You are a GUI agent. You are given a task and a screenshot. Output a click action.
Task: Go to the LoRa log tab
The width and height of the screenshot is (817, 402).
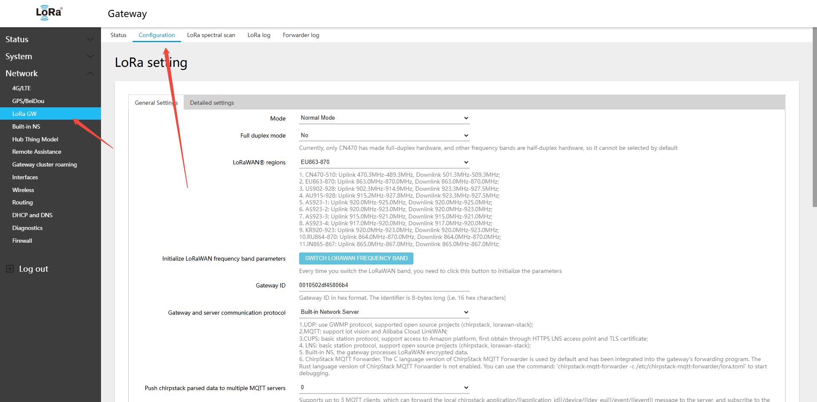pyautogui.click(x=259, y=35)
